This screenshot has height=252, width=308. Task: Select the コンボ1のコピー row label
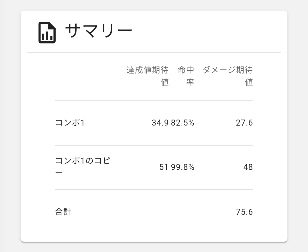click(x=82, y=167)
